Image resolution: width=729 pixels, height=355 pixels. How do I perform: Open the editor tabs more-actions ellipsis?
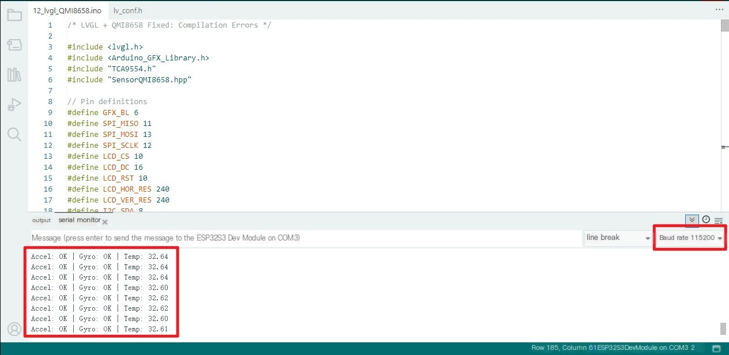point(719,10)
